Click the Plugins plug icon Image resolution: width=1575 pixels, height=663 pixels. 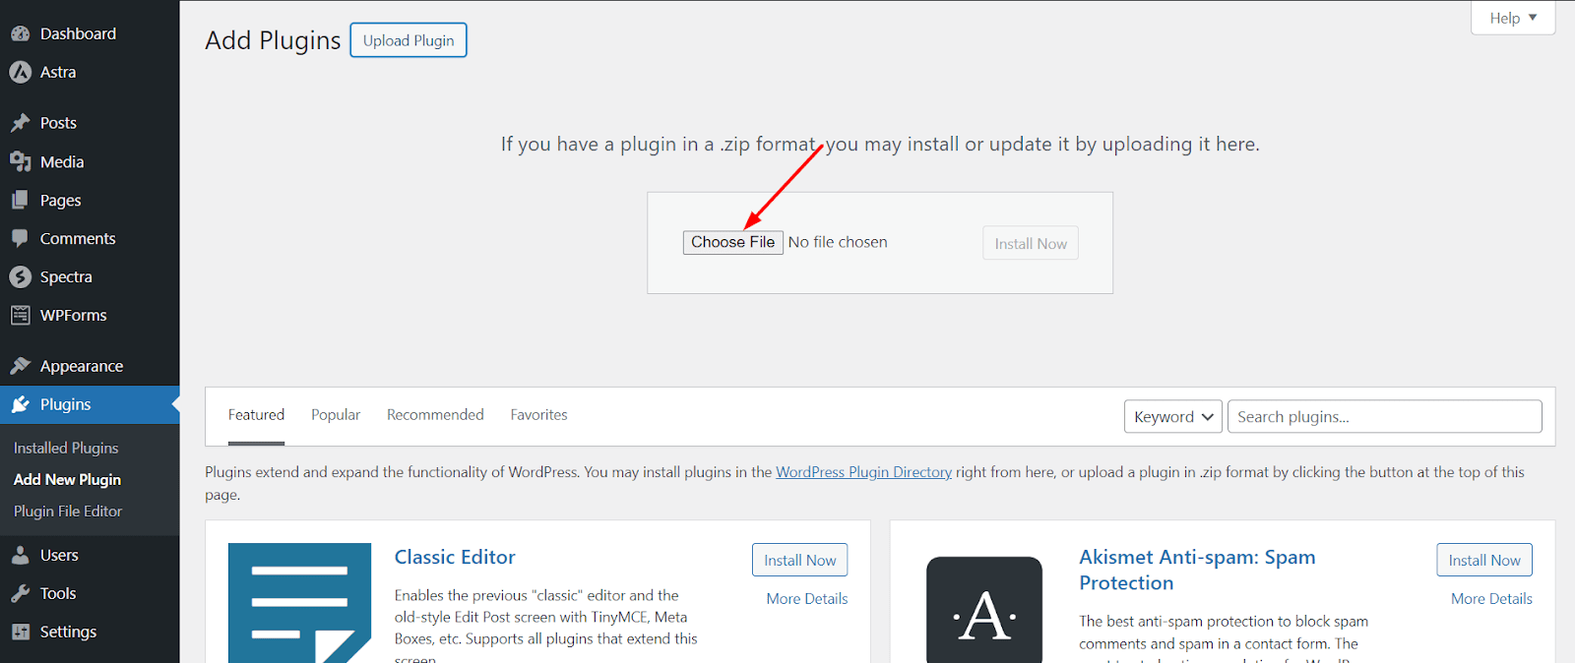click(x=20, y=404)
